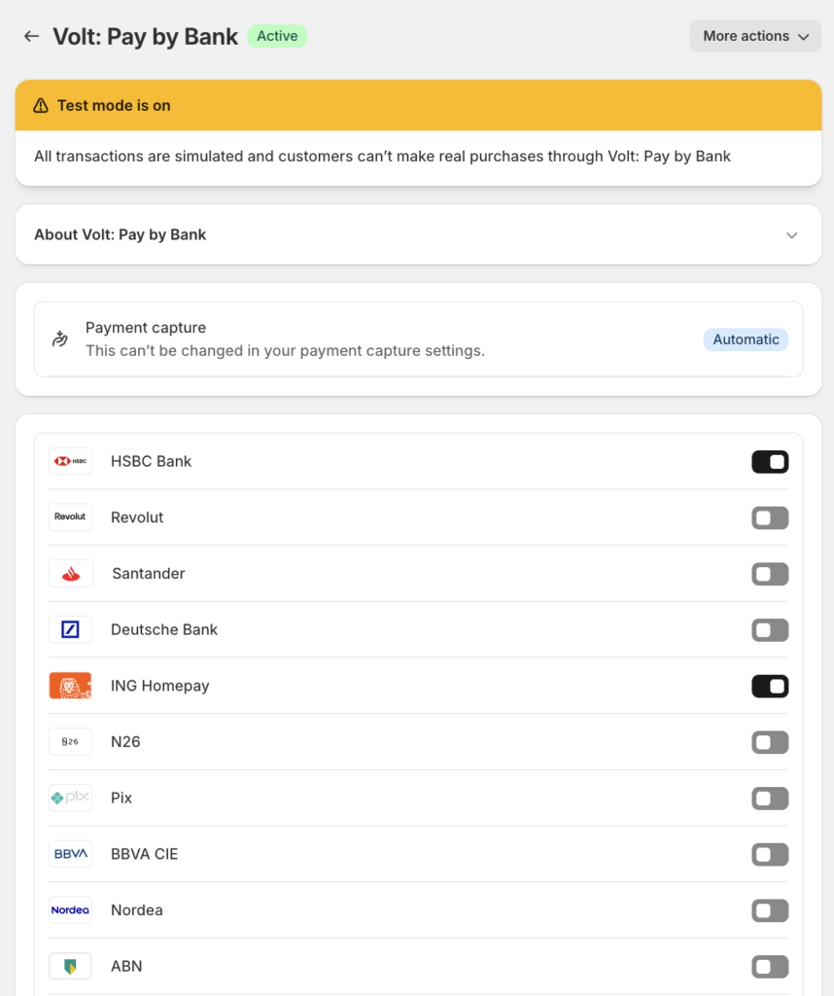This screenshot has width=834, height=996.
Task: Enable the Revolut payment toggle
Action: [x=769, y=518]
